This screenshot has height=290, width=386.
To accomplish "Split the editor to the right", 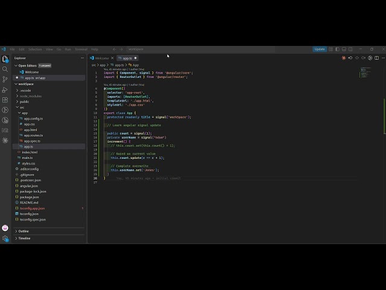I will click(x=376, y=58).
